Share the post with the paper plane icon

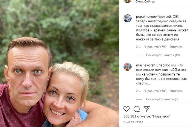(146, 109)
